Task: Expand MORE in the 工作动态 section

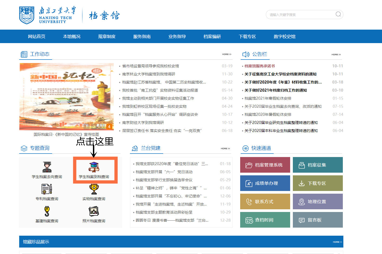Action: pos(227,54)
